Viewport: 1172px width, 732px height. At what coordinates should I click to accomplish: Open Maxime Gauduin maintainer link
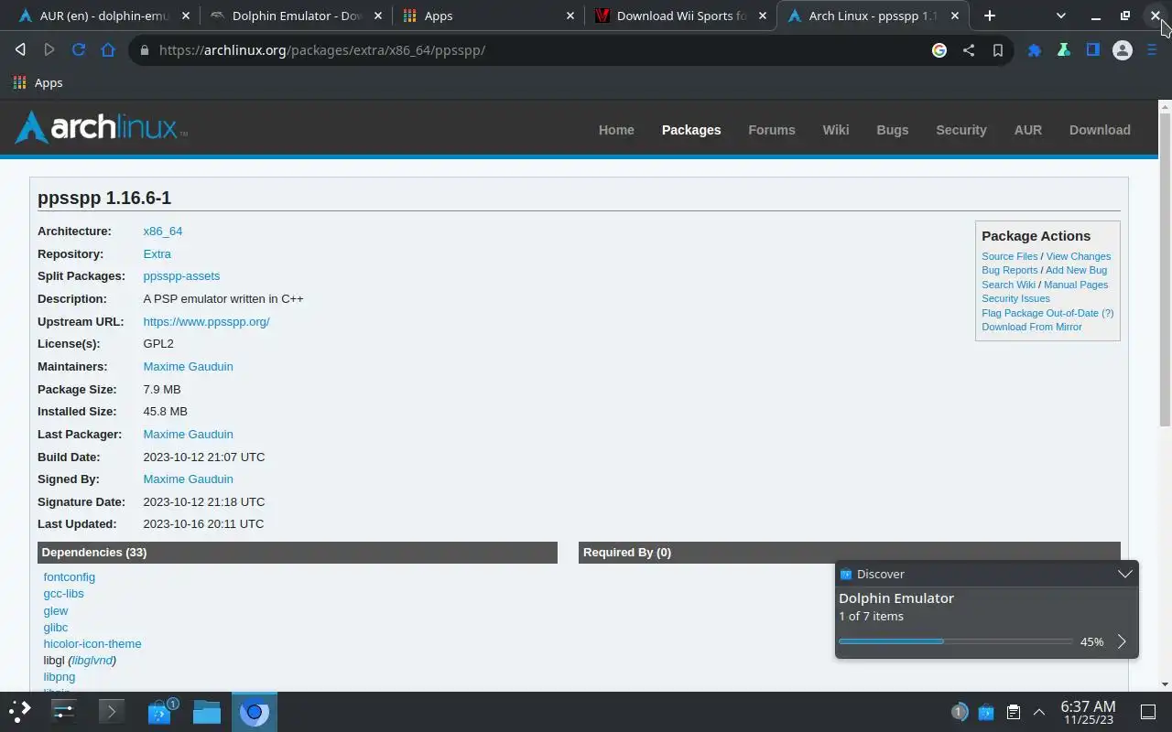(x=188, y=367)
